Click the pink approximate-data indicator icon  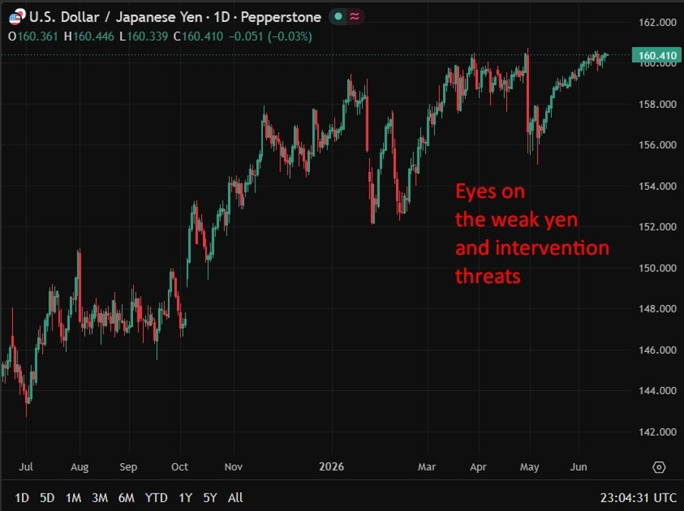pos(355,17)
